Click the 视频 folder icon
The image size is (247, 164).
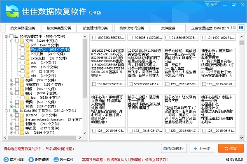click(x=22, y=80)
